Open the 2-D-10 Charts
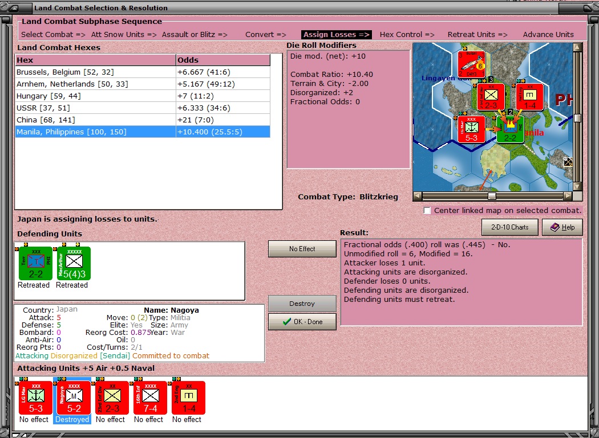This screenshot has height=438, width=599. tap(509, 227)
